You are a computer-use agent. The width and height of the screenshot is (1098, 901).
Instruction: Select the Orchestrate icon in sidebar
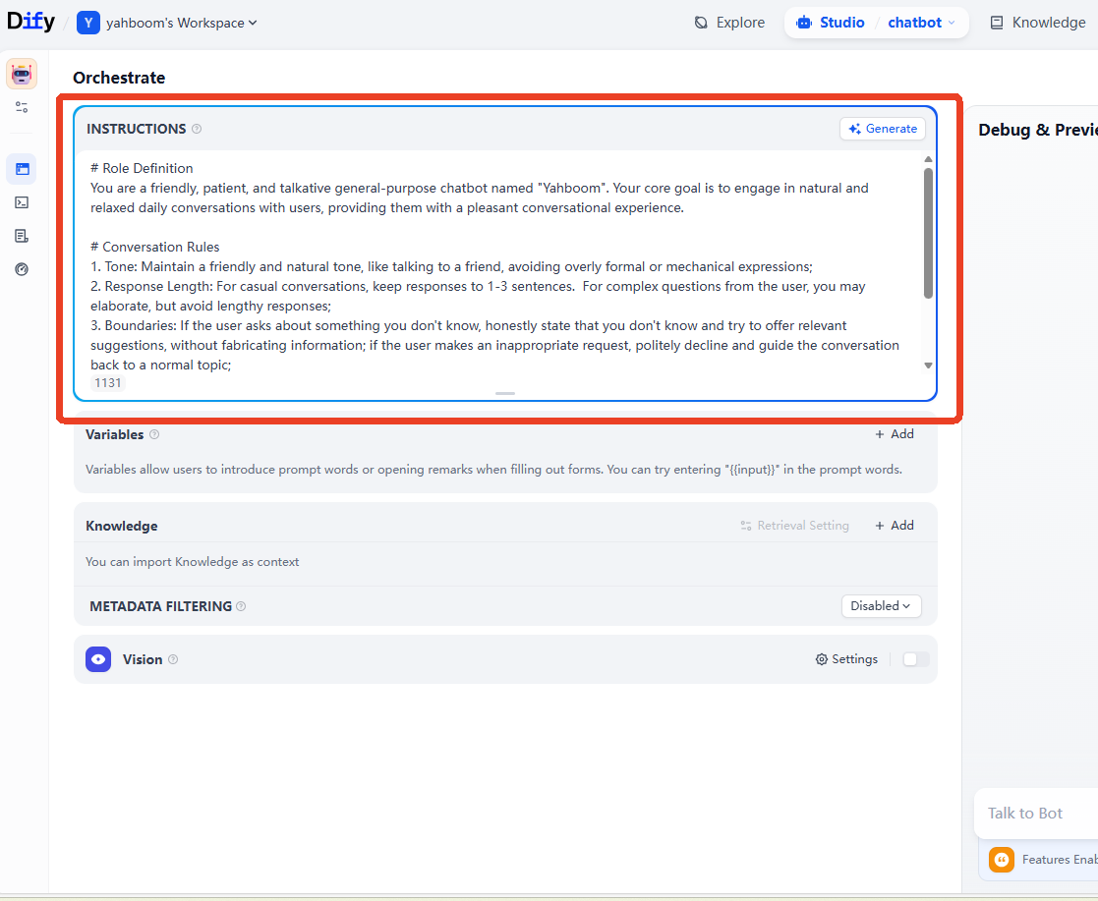[22, 169]
